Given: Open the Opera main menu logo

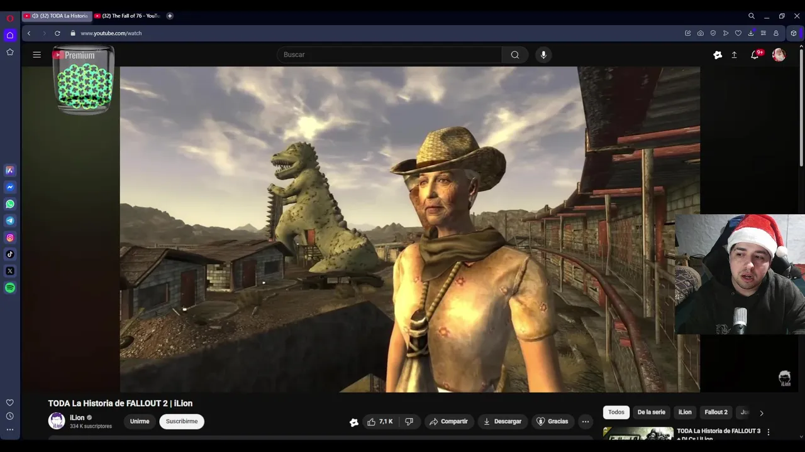Looking at the screenshot, I should (x=10, y=18).
